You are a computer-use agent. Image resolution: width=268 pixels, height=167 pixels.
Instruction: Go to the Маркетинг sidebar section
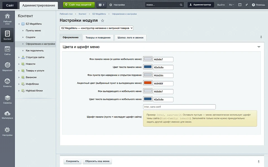(x=7, y=67)
